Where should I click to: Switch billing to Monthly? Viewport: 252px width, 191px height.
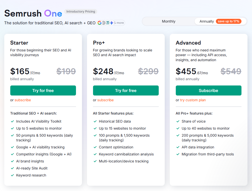pos(169,21)
